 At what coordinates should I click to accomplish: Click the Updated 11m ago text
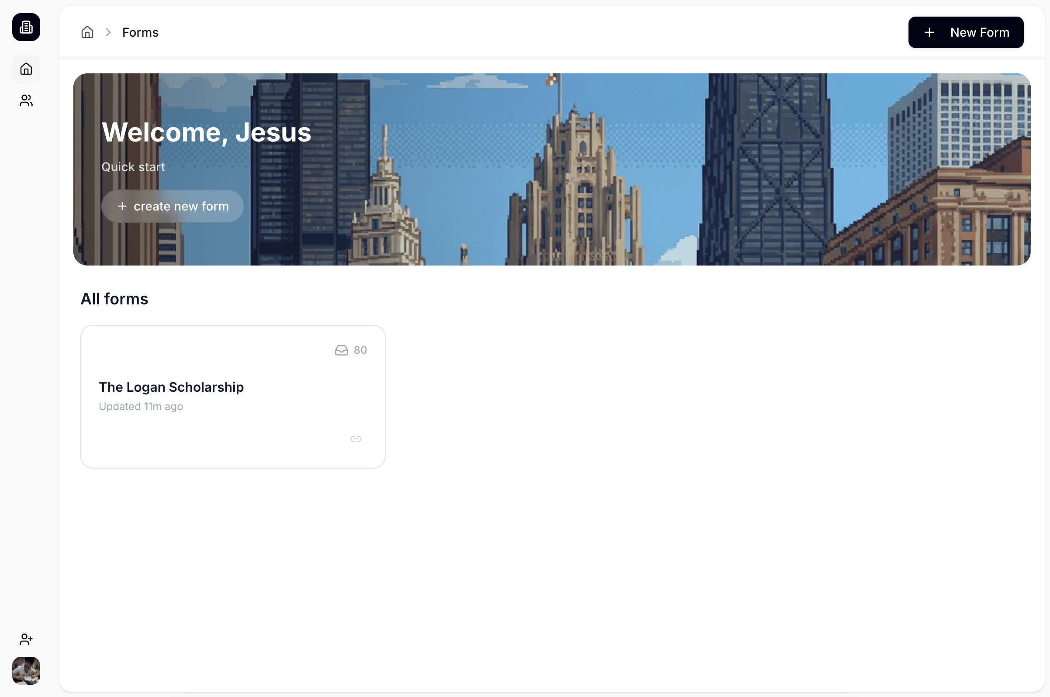(141, 407)
